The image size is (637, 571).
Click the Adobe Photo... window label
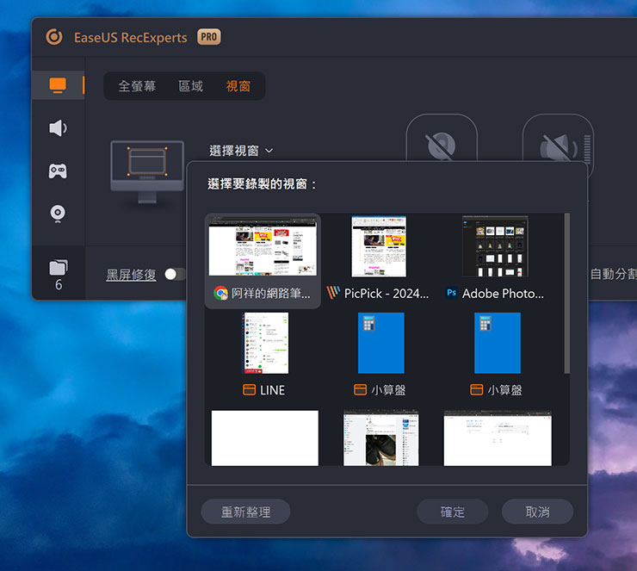503,293
